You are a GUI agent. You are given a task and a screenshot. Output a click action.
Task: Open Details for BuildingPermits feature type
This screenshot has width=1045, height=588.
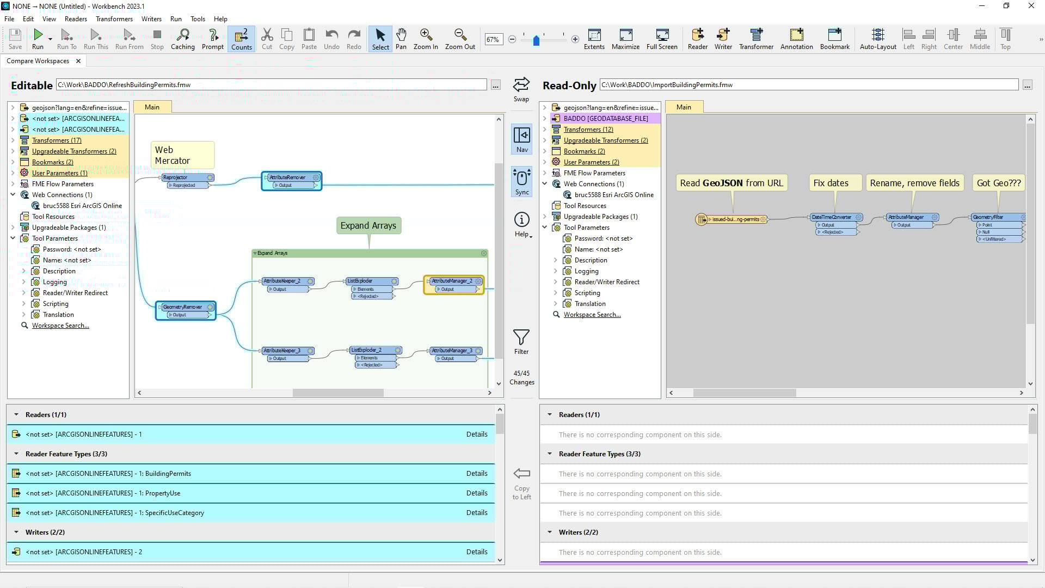coord(476,474)
